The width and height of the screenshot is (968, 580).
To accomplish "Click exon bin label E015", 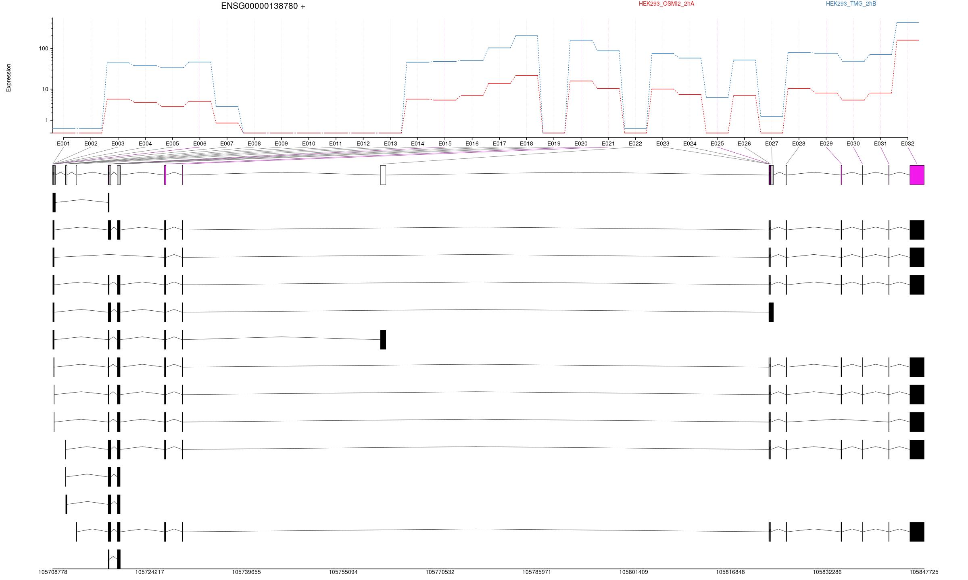I will click(x=445, y=143).
